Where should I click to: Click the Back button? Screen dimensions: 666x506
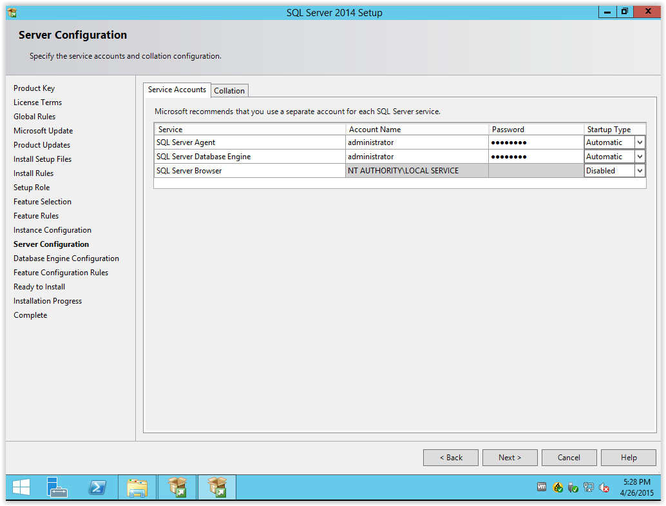pyautogui.click(x=451, y=458)
